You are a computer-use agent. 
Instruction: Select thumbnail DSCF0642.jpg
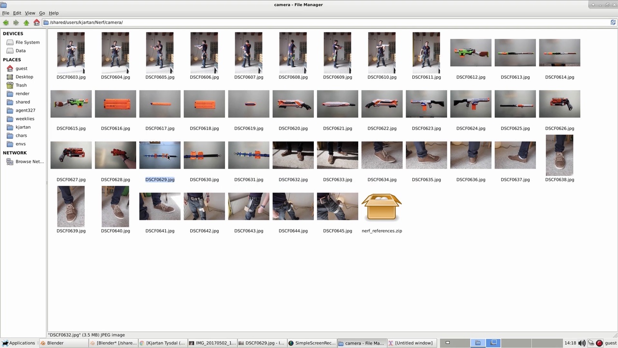pyautogui.click(x=204, y=206)
